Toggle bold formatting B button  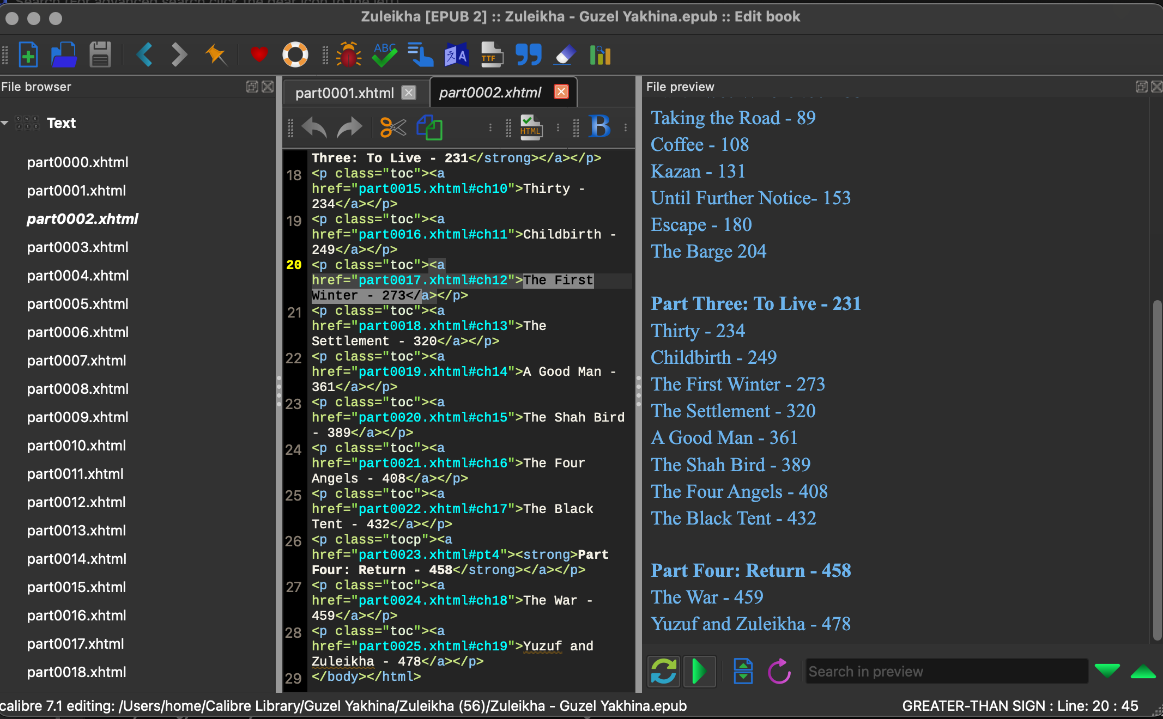click(x=599, y=126)
